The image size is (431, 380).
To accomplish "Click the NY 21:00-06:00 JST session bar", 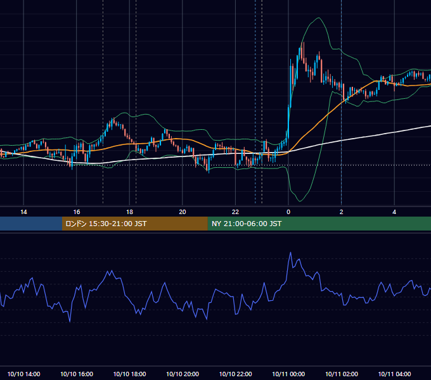I will click(319, 224).
